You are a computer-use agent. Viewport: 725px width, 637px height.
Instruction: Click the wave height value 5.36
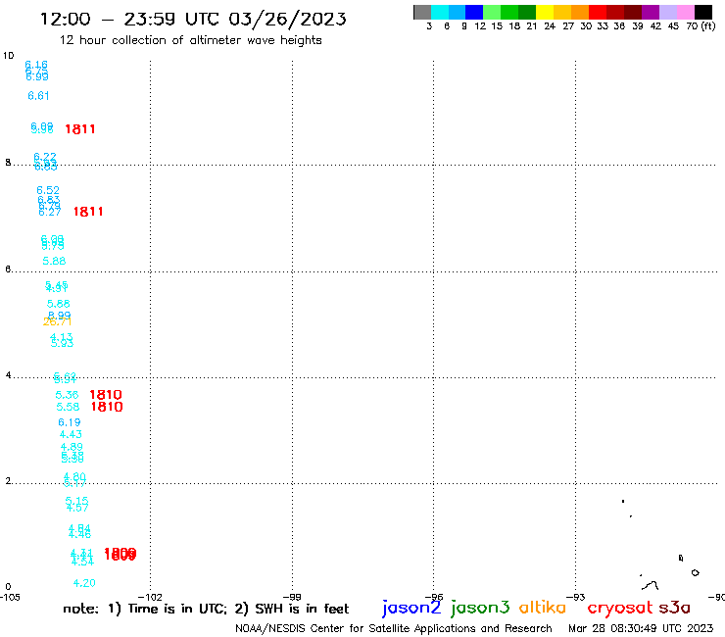[x=67, y=395]
